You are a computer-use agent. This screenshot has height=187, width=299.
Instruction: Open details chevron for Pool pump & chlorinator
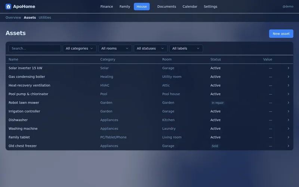coord(288,94)
